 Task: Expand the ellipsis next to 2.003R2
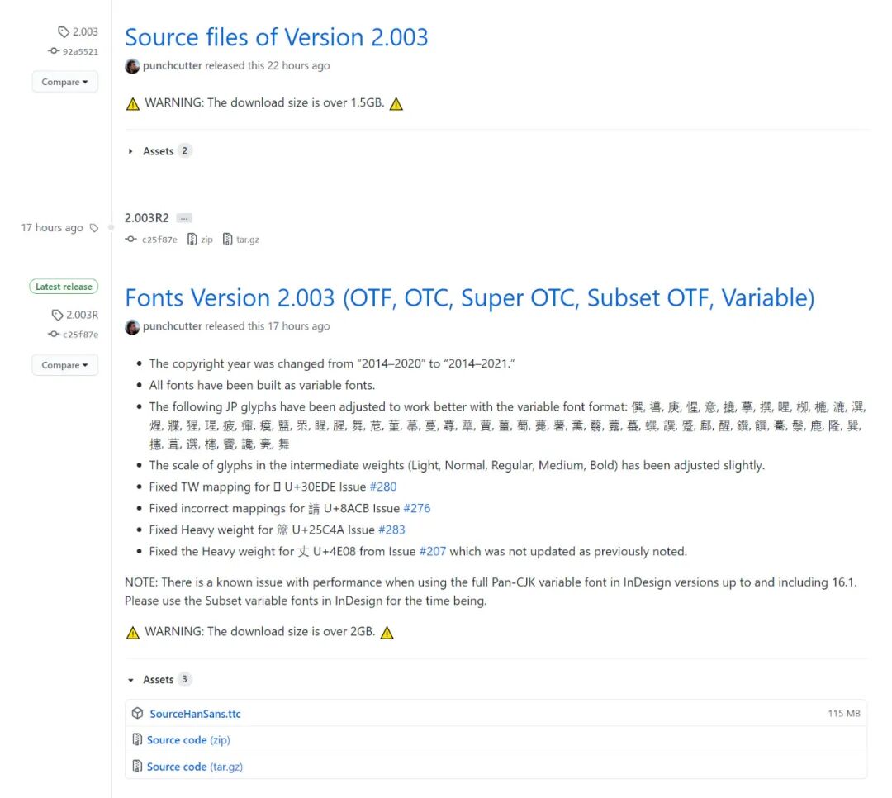point(183,218)
